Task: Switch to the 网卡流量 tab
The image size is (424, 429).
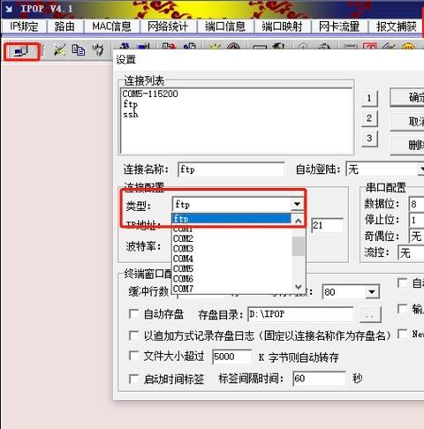Action: click(339, 26)
